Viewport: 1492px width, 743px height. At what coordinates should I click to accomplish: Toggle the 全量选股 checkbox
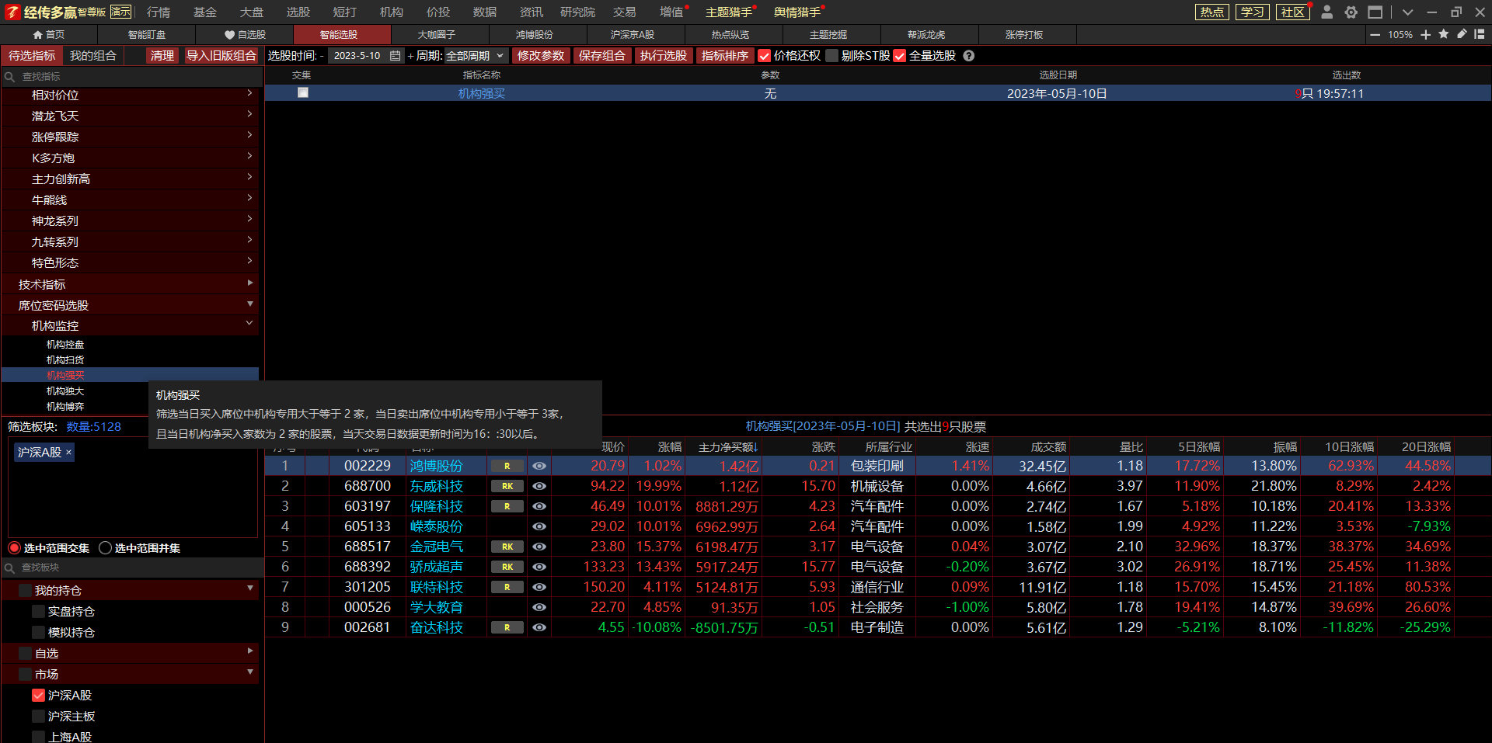pos(900,56)
